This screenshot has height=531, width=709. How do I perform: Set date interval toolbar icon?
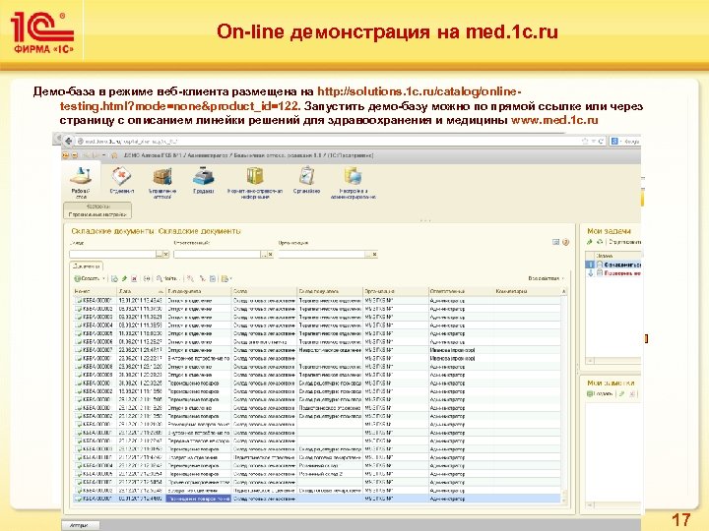pyautogui.click(x=147, y=278)
